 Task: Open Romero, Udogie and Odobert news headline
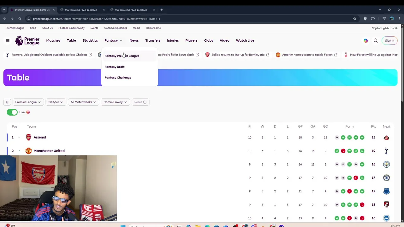tap(49, 55)
